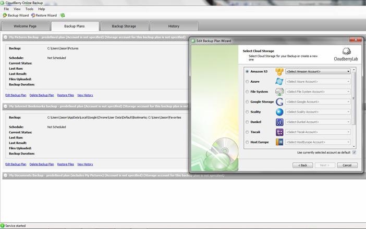This screenshot has height=229, width=366.
Task: Click Restore Files for Internet Bookmarks
Action: (x=65, y=164)
